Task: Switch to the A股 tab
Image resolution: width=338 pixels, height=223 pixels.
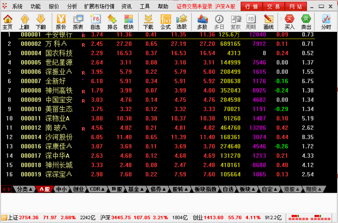Action: (45, 189)
